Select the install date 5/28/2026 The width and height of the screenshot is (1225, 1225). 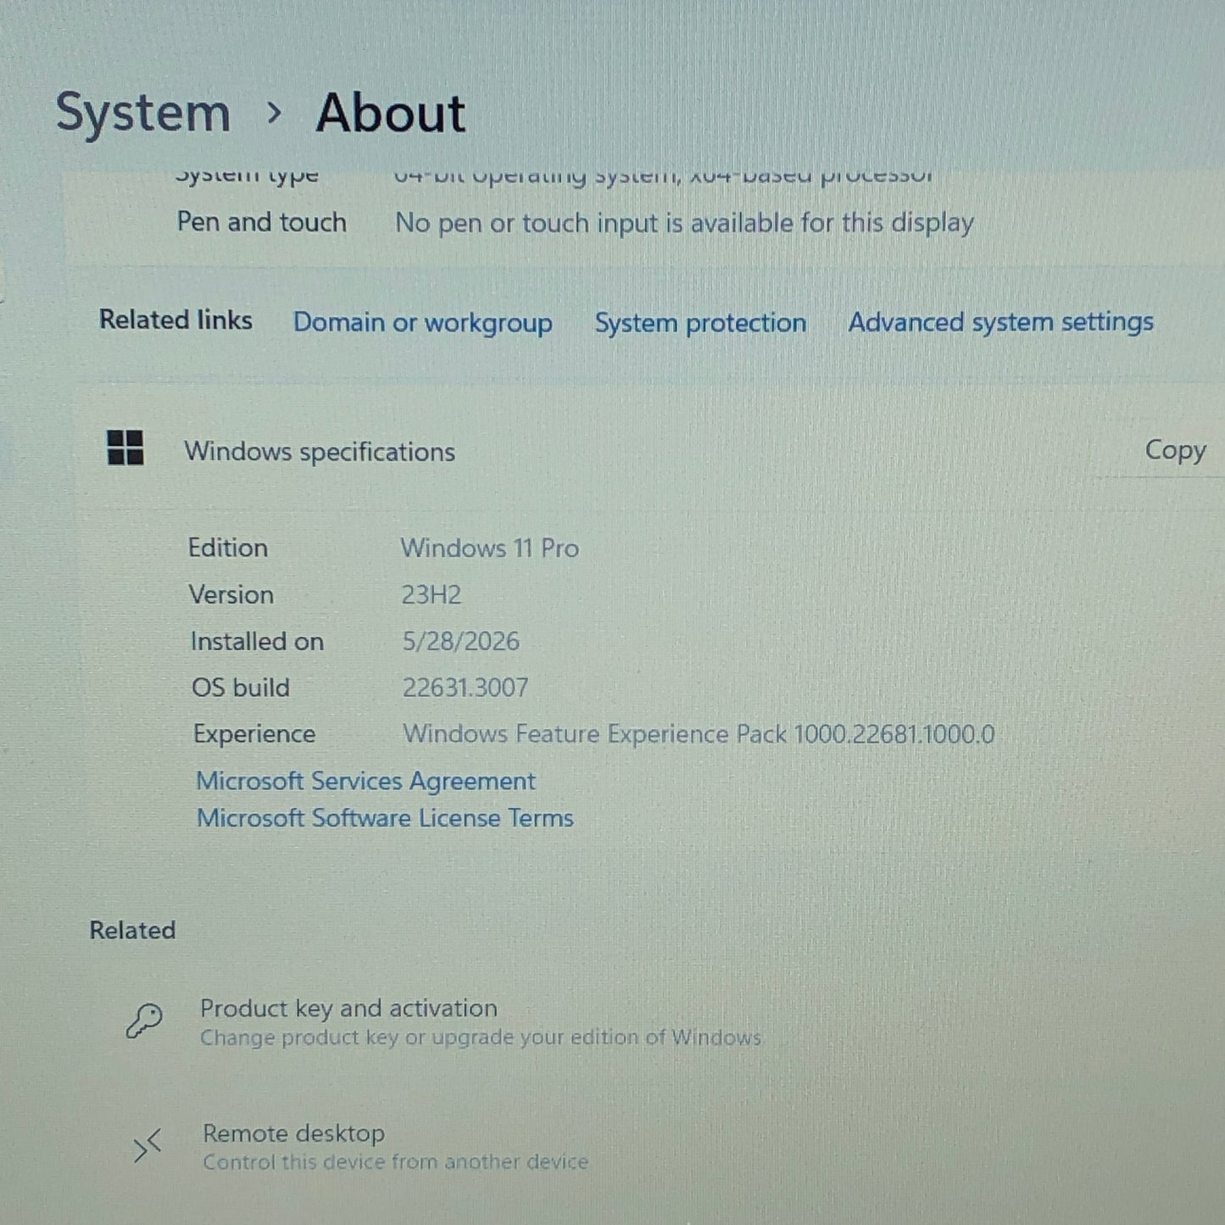coord(461,642)
